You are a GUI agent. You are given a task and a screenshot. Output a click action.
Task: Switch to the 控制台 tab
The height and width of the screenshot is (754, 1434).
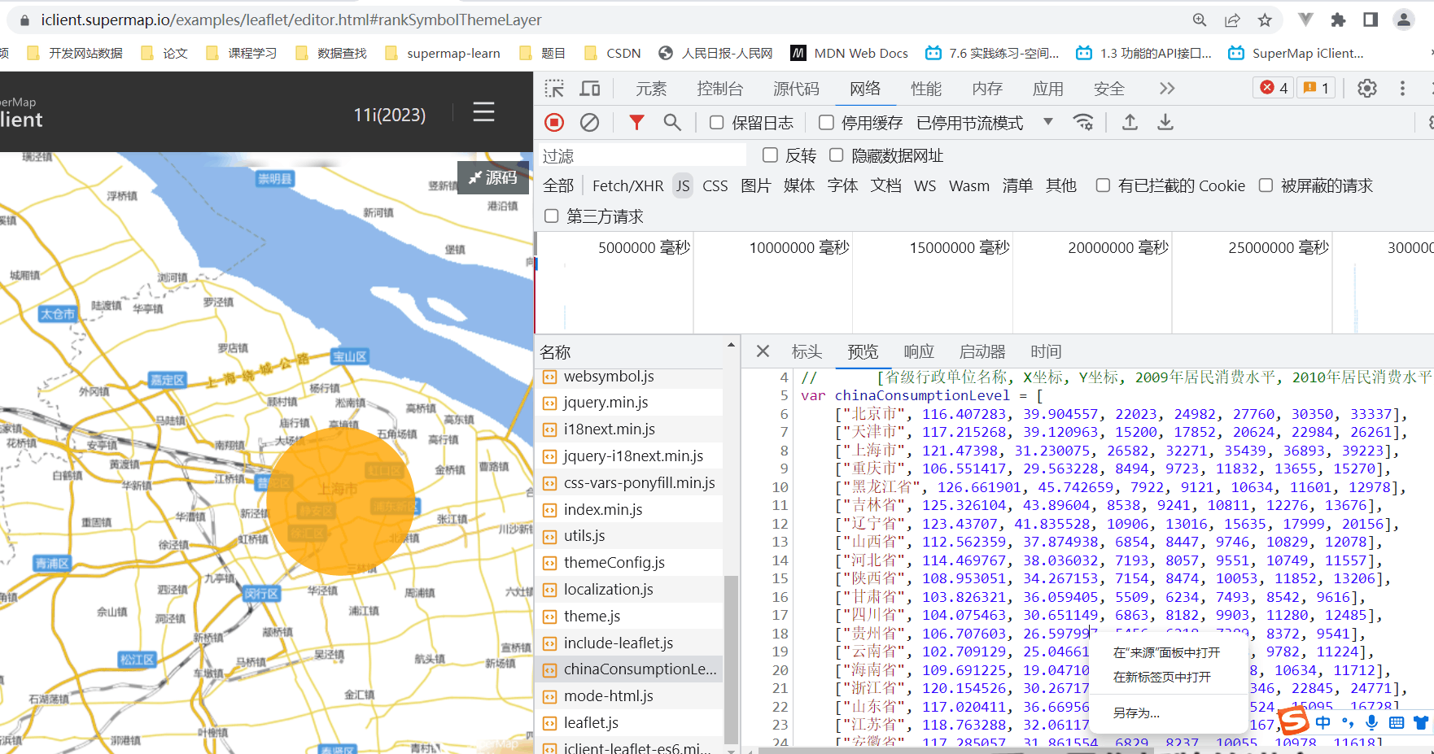(x=719, y=89)
